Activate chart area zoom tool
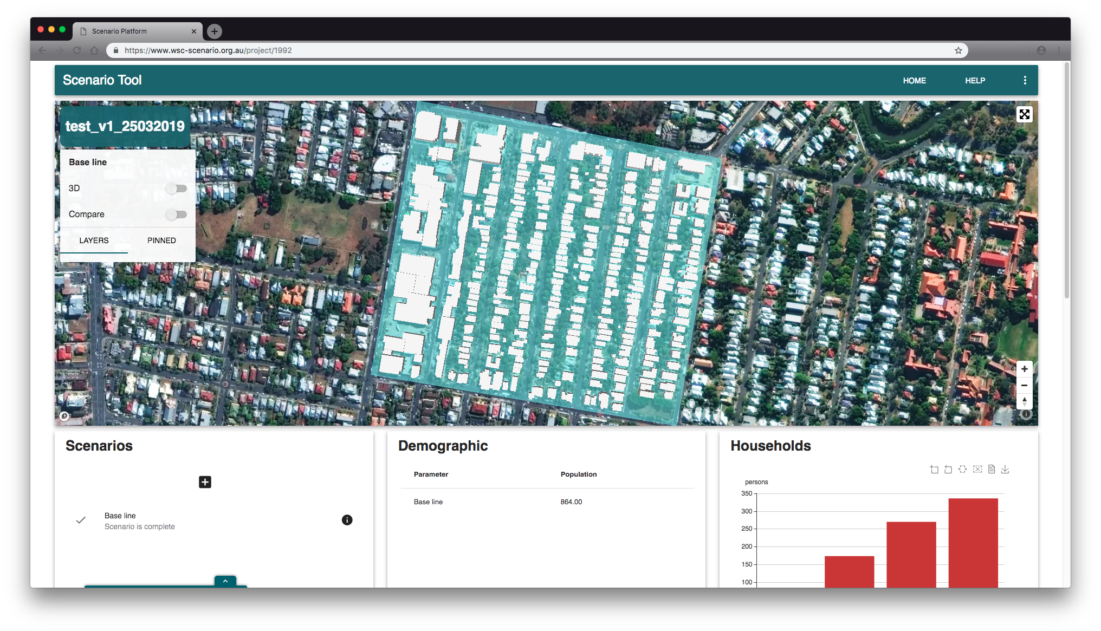 click(x=934, y=469)
